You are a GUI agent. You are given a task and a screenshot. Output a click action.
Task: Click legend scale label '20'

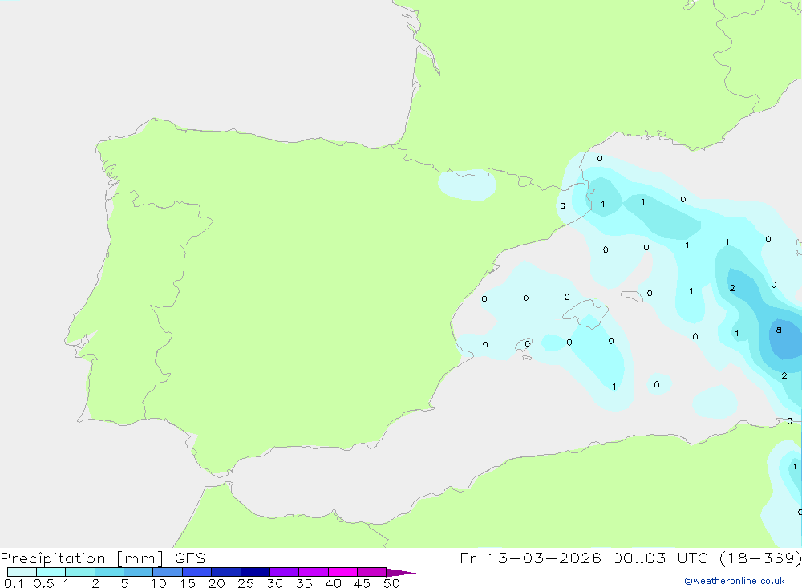[x=217, y=583]
